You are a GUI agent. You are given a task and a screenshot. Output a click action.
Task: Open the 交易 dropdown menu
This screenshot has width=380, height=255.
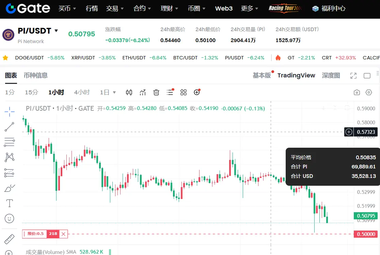pyautogui.click(x=115, y=8)
